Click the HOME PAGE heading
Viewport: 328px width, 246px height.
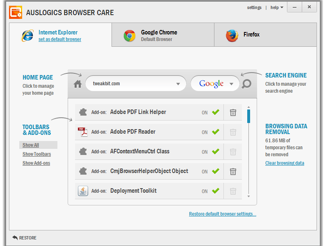click(x=38, y=77)
